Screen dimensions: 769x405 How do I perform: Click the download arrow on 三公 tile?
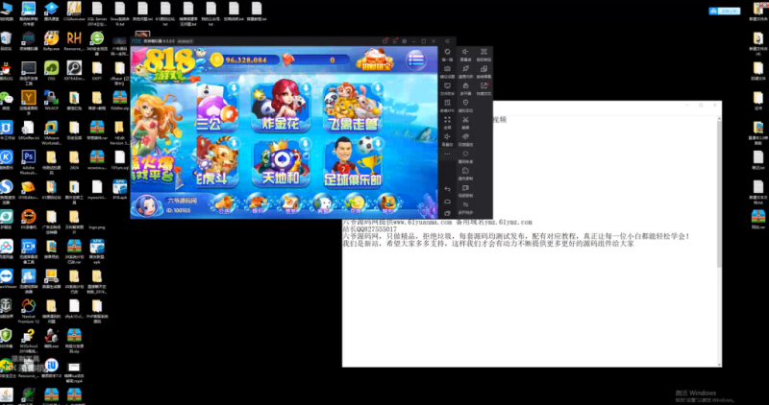point(234,88)
